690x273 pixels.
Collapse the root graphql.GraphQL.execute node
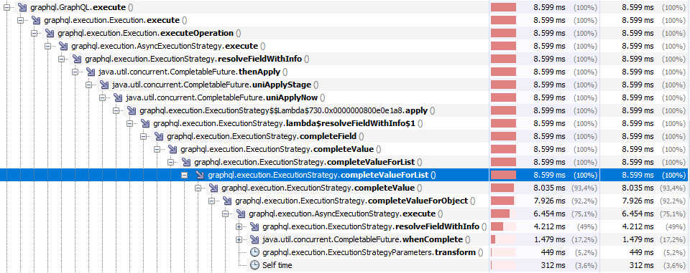point(6,7)
